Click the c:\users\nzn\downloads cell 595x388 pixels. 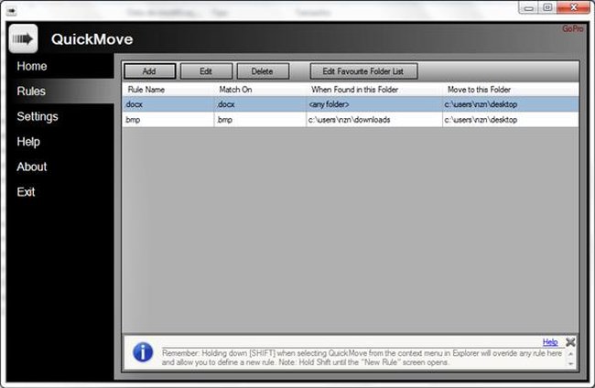[374, 120]
